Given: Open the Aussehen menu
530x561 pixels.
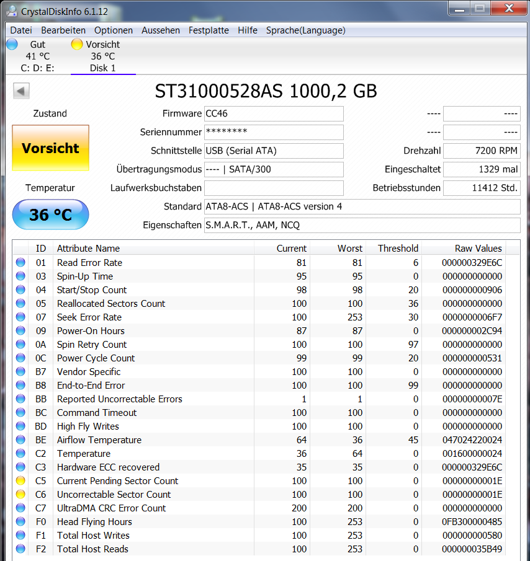Looking at the screenshot, I should click(x=161, y=30).
